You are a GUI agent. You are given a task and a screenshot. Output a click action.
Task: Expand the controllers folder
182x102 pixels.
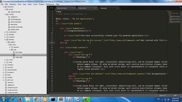[x=5, y=32]
